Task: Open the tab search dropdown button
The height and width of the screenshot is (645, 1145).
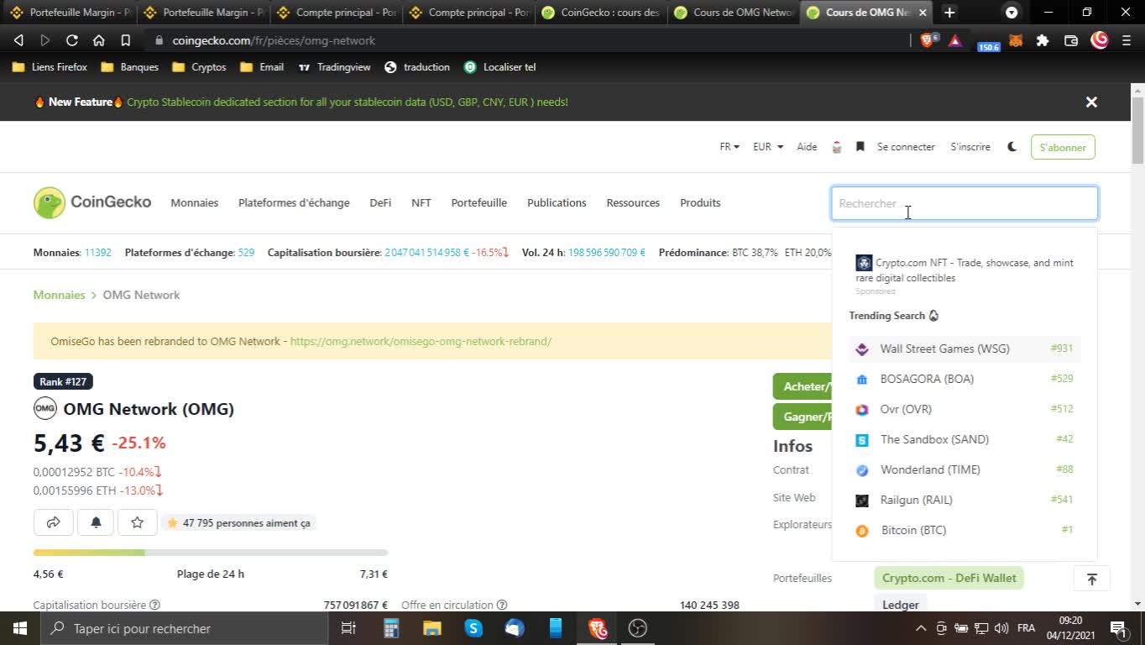Action: 1012,13
